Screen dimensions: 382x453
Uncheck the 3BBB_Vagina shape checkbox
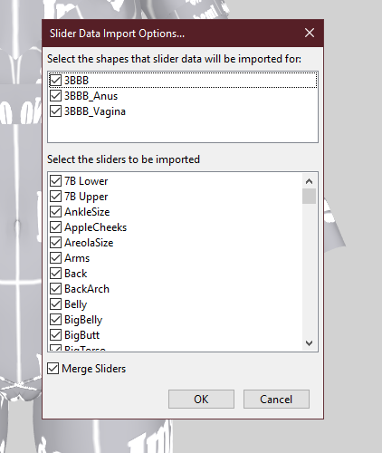tap(55, 111)
